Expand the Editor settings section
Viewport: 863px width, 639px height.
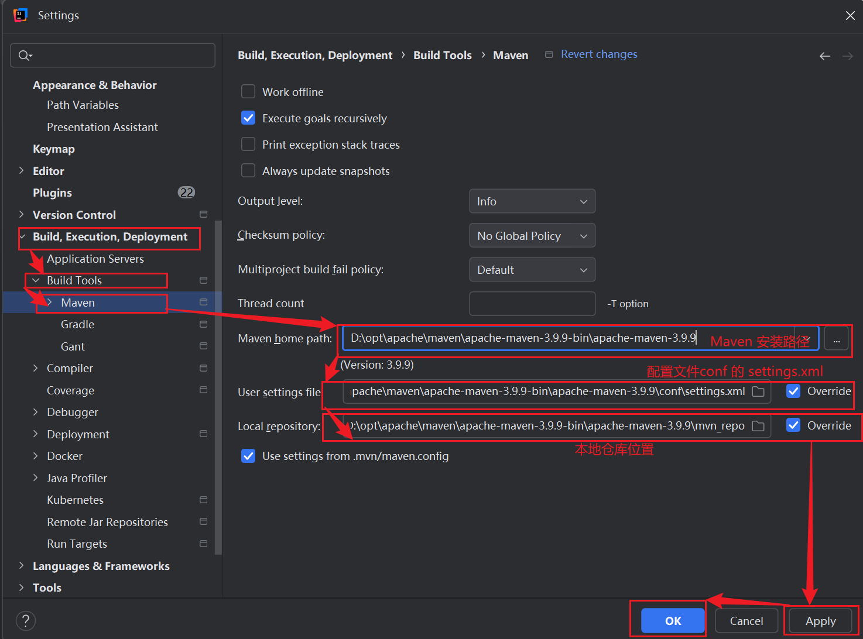pyautogui.click(x=22, y=170)
